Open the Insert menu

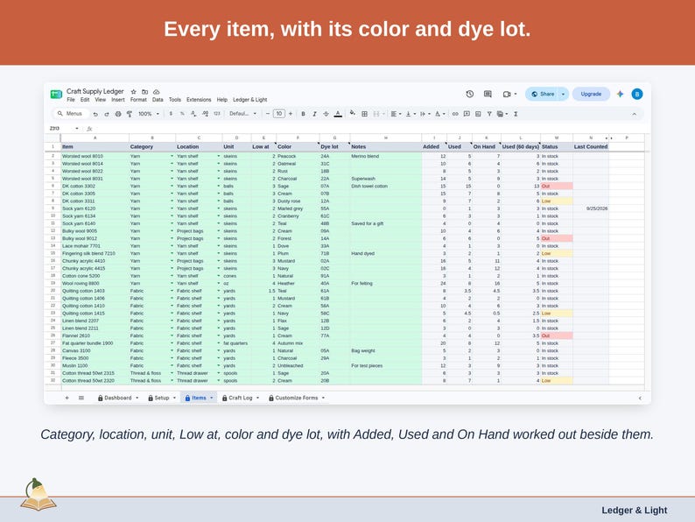pos(118,100)
